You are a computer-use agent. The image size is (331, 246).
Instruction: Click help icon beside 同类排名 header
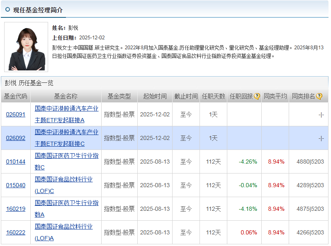(319, 96)
